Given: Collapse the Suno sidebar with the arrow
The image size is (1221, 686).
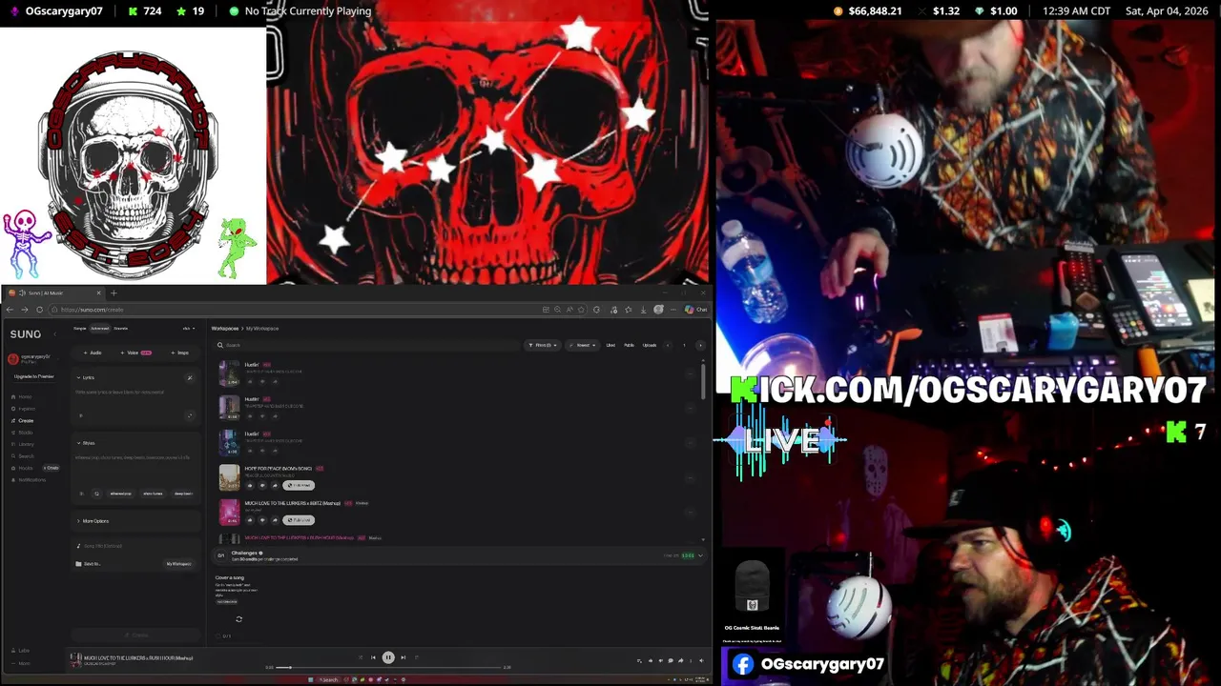Looking at the screenshot, I should click(x=54, y=334).
